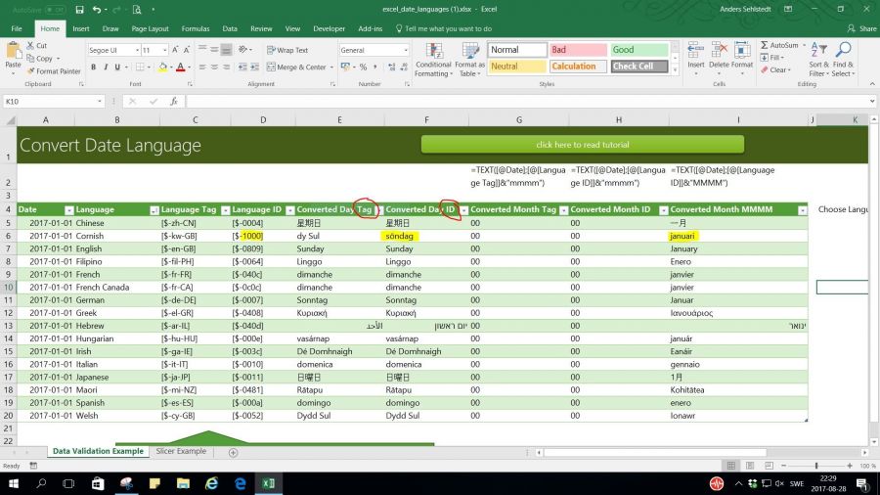The height and width of the screenshot is (495, 880).
Task: Click Merge & Center button
Action: 297,67
